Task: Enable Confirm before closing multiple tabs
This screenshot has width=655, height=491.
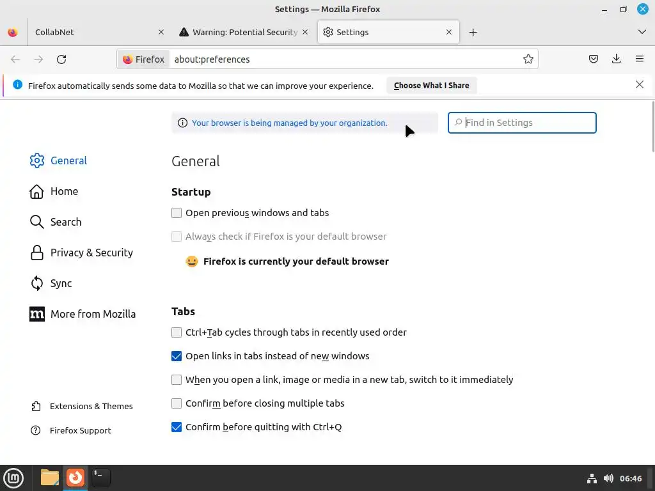Action: tap(177, 403)
